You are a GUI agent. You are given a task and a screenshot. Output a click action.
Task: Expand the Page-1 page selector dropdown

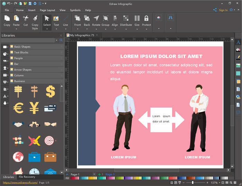94,174
